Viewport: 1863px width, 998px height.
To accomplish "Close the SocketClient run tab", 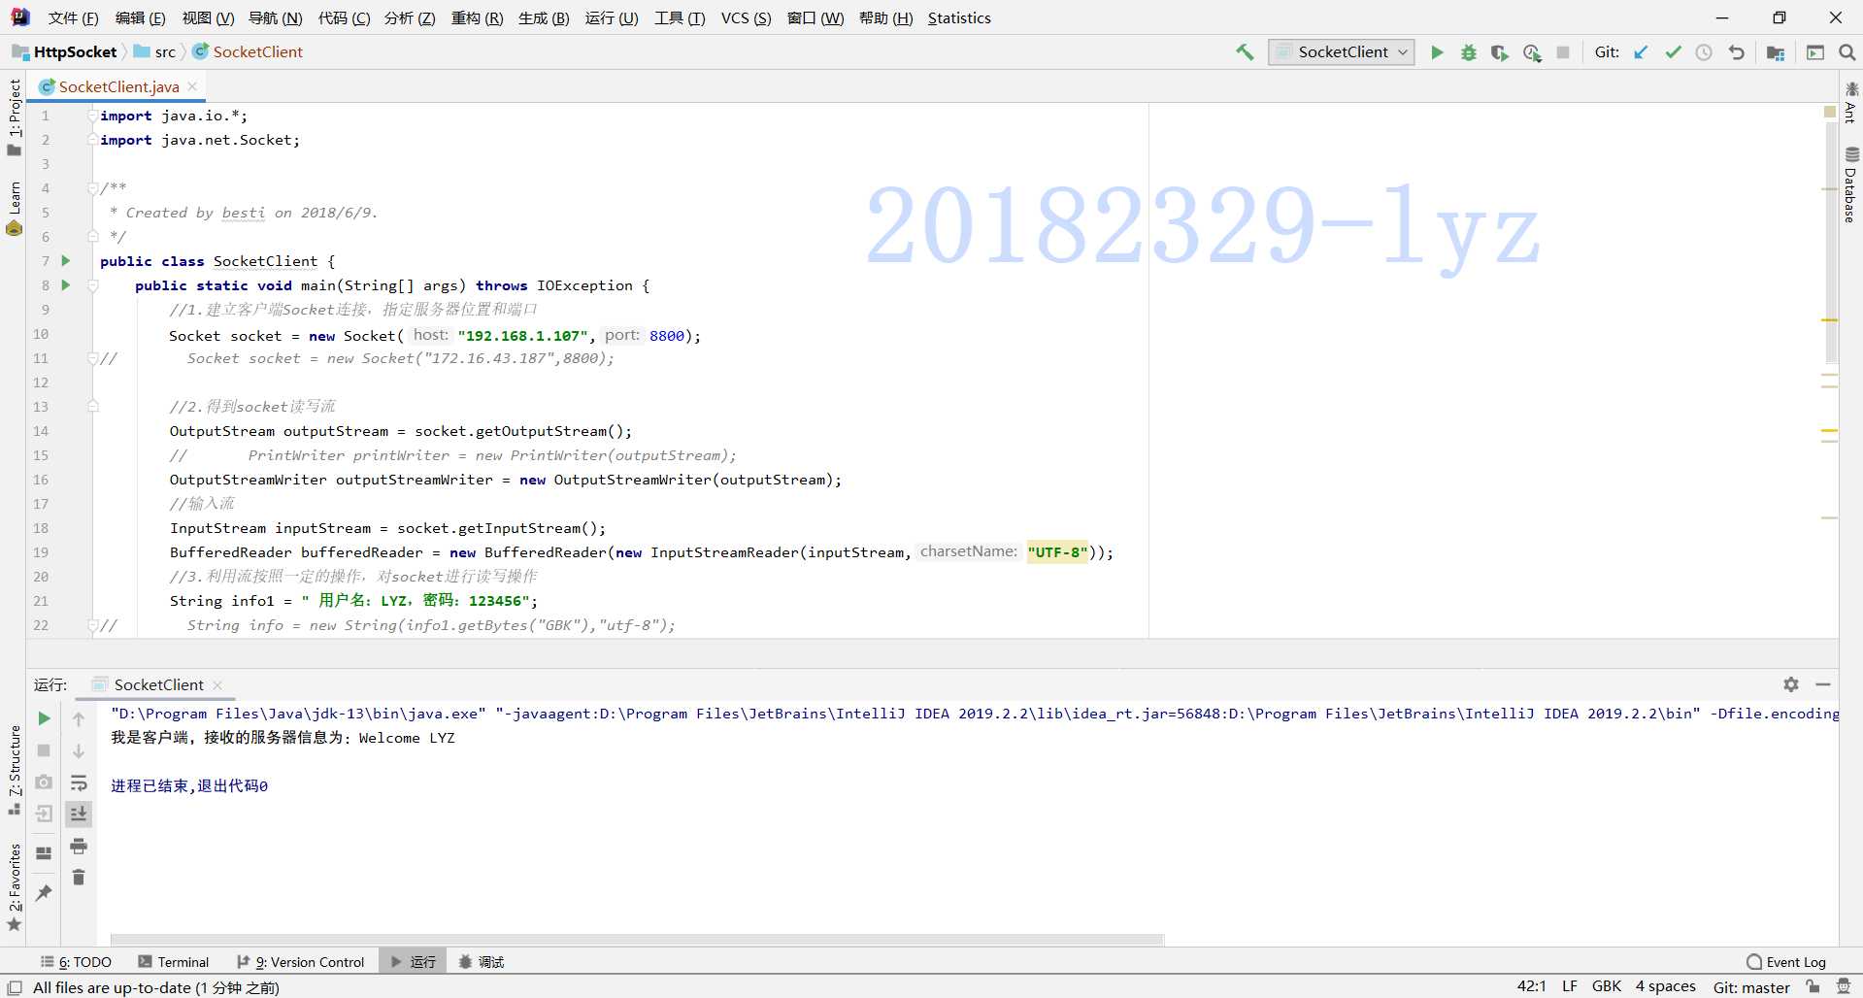I will coord(217,684).
